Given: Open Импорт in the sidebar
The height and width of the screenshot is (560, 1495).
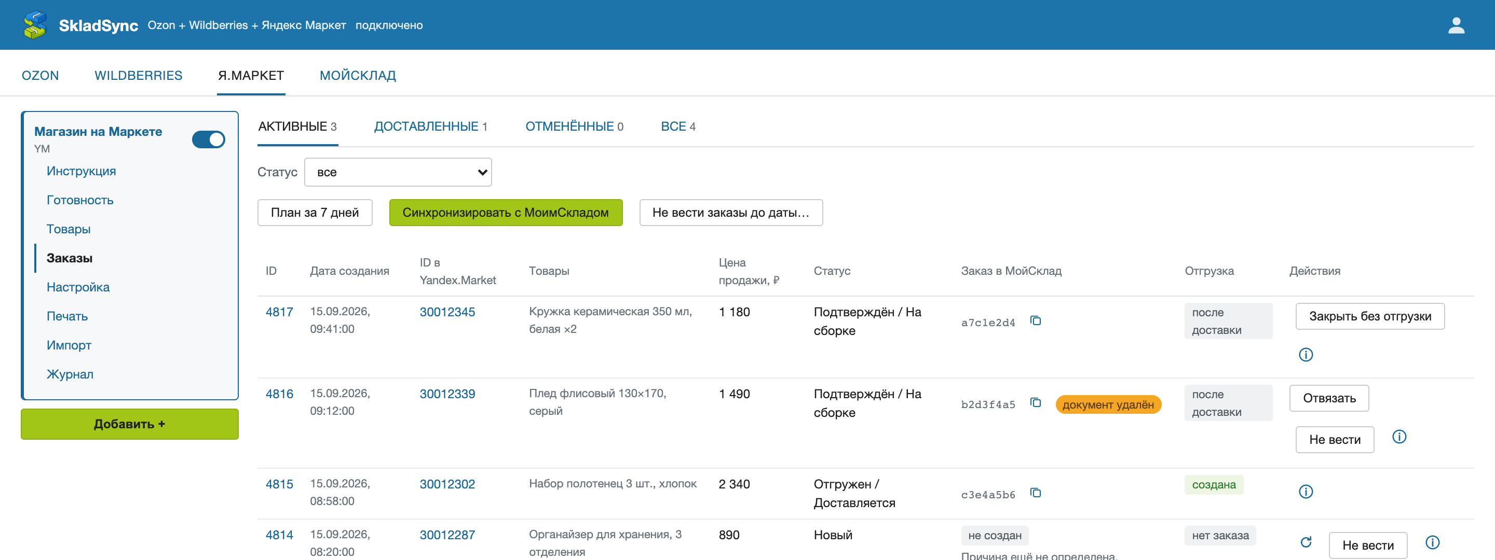Looking at the screenshot, I should 69,345.
